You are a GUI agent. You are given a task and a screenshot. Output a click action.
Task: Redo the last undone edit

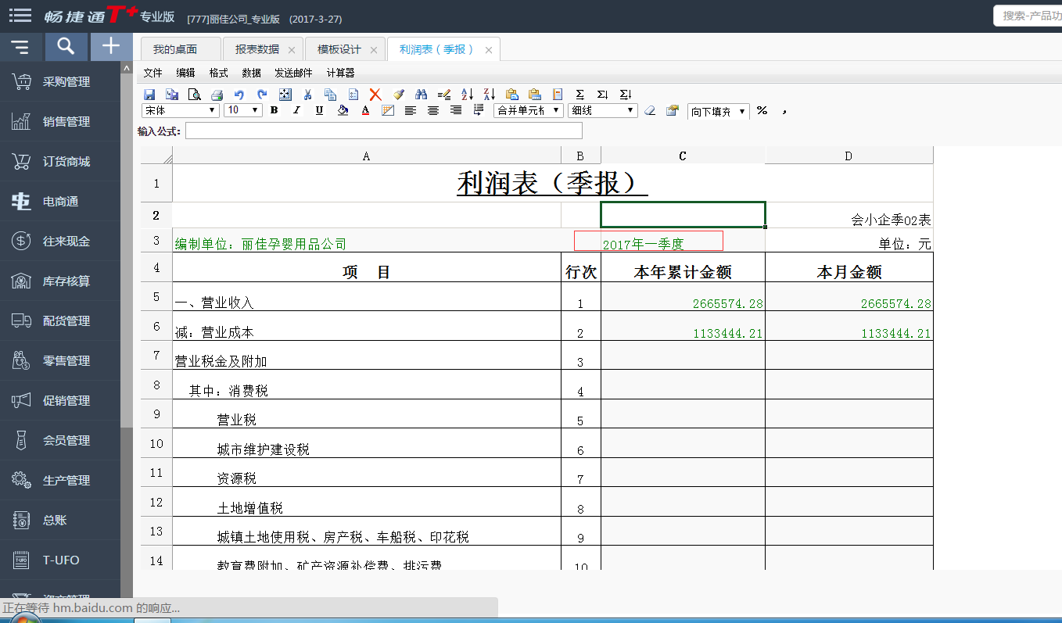262,95
